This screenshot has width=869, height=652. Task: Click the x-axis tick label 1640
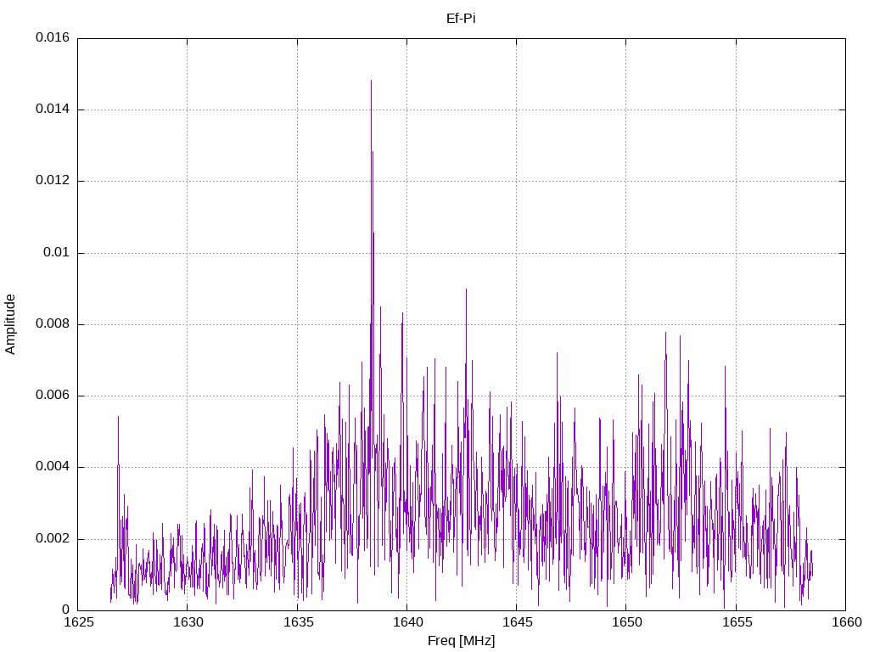(x=407, y=622)
